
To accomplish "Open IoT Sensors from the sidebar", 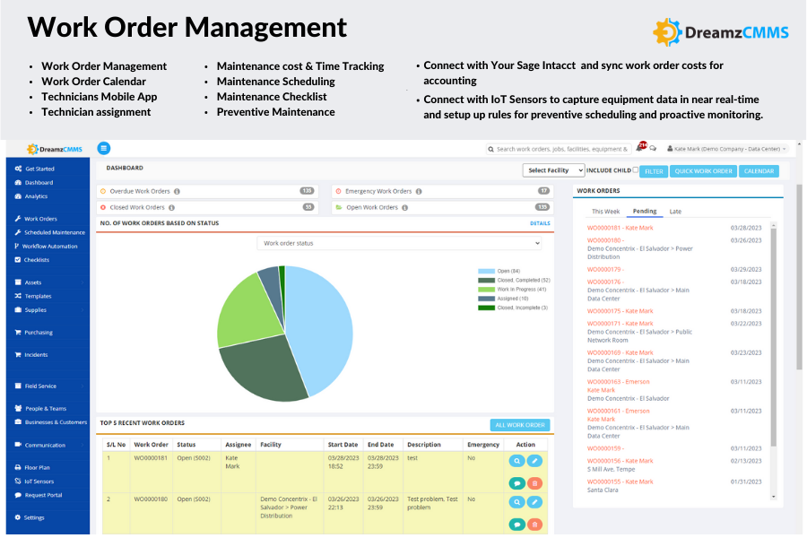I will coord(39,482).
